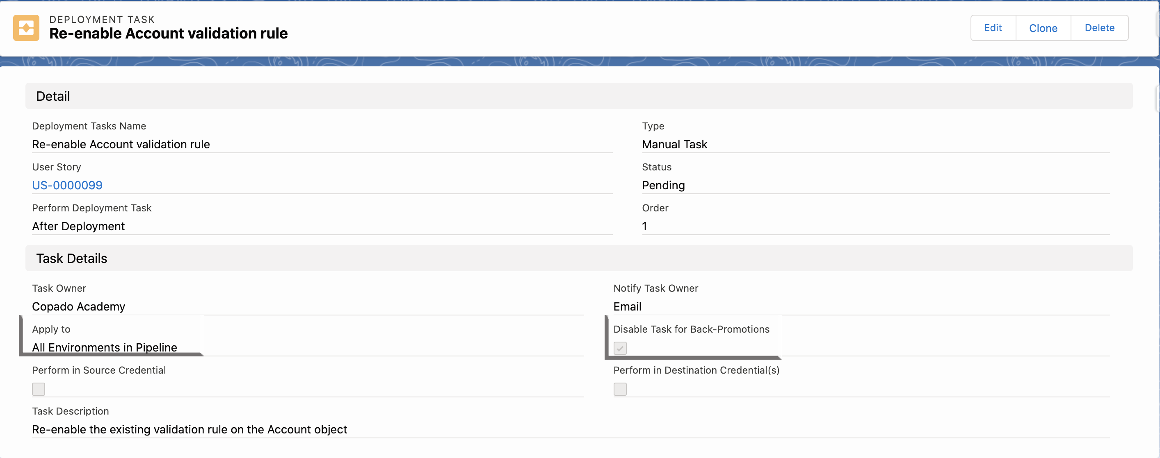Open the US-0000099 user story link

click(x=67, y=185)
